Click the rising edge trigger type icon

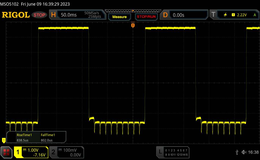click(x=225, y=15)
